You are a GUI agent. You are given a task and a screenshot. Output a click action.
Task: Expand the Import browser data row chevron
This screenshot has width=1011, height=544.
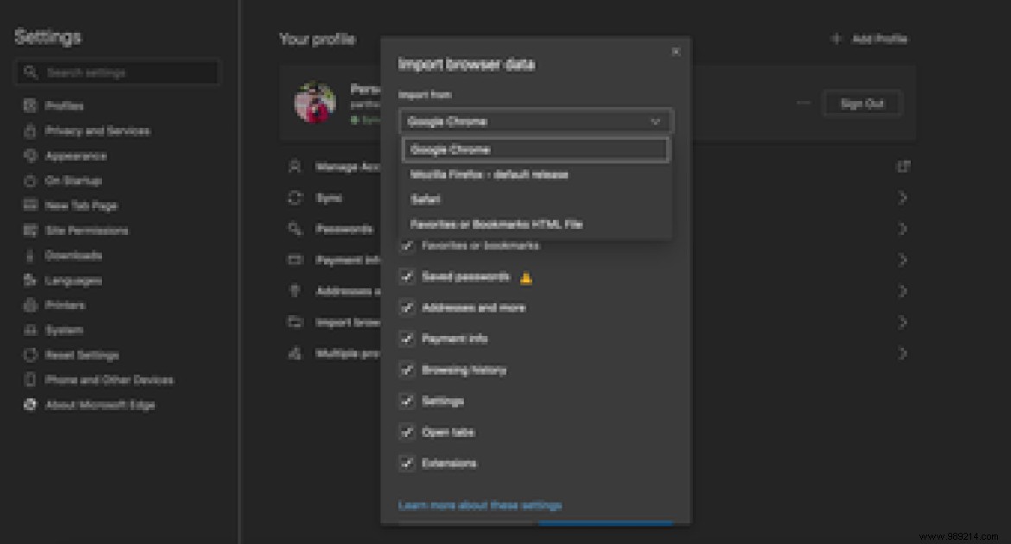point(903,321)
